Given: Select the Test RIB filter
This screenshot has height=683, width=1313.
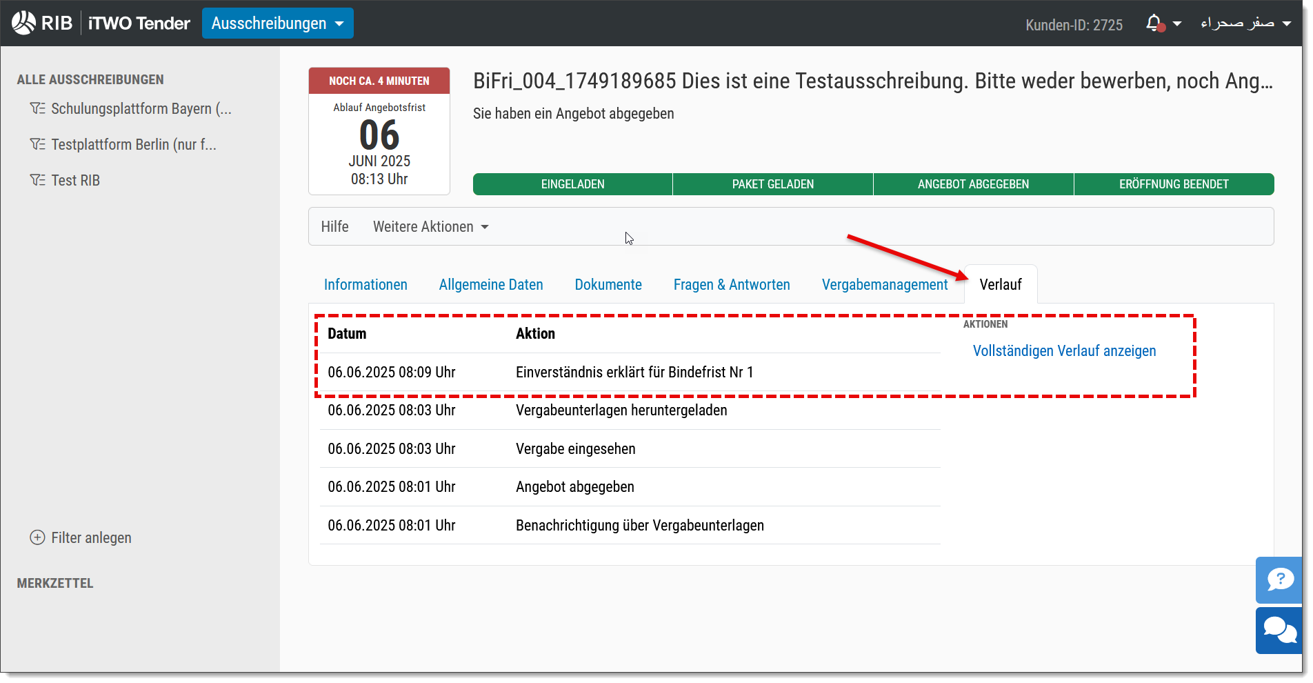Looking at the screenshot, I should click(76, 181).
